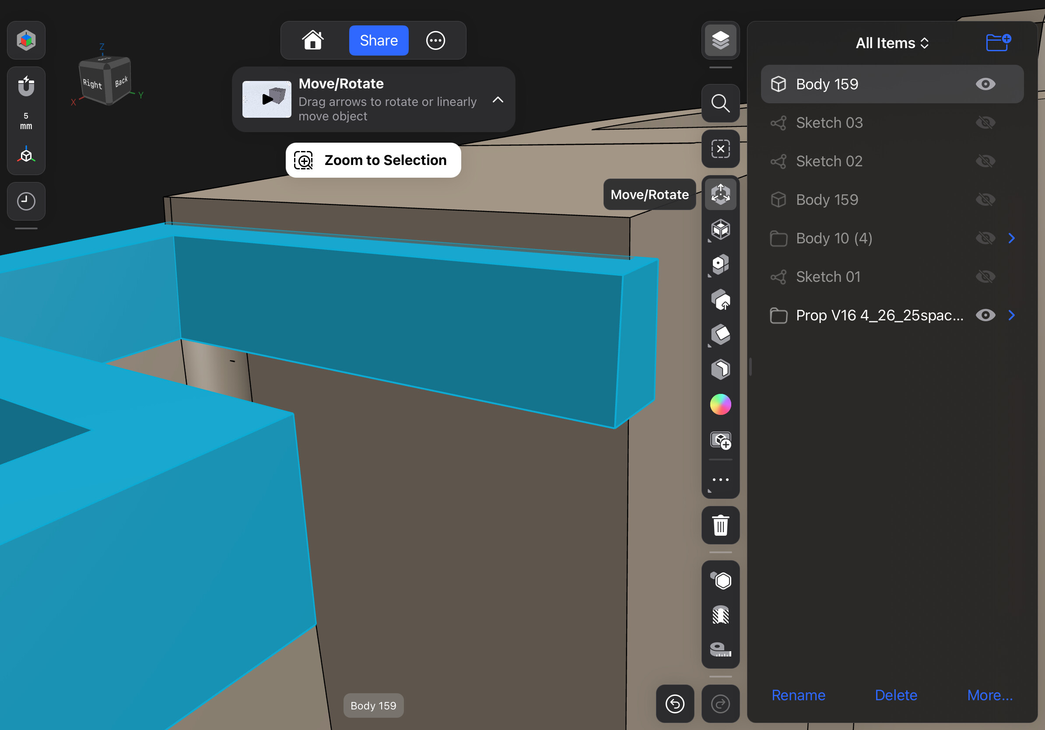Screen dimensions: 1045x730
Task: Hide the selected Body 159 item
Action: 985,84
